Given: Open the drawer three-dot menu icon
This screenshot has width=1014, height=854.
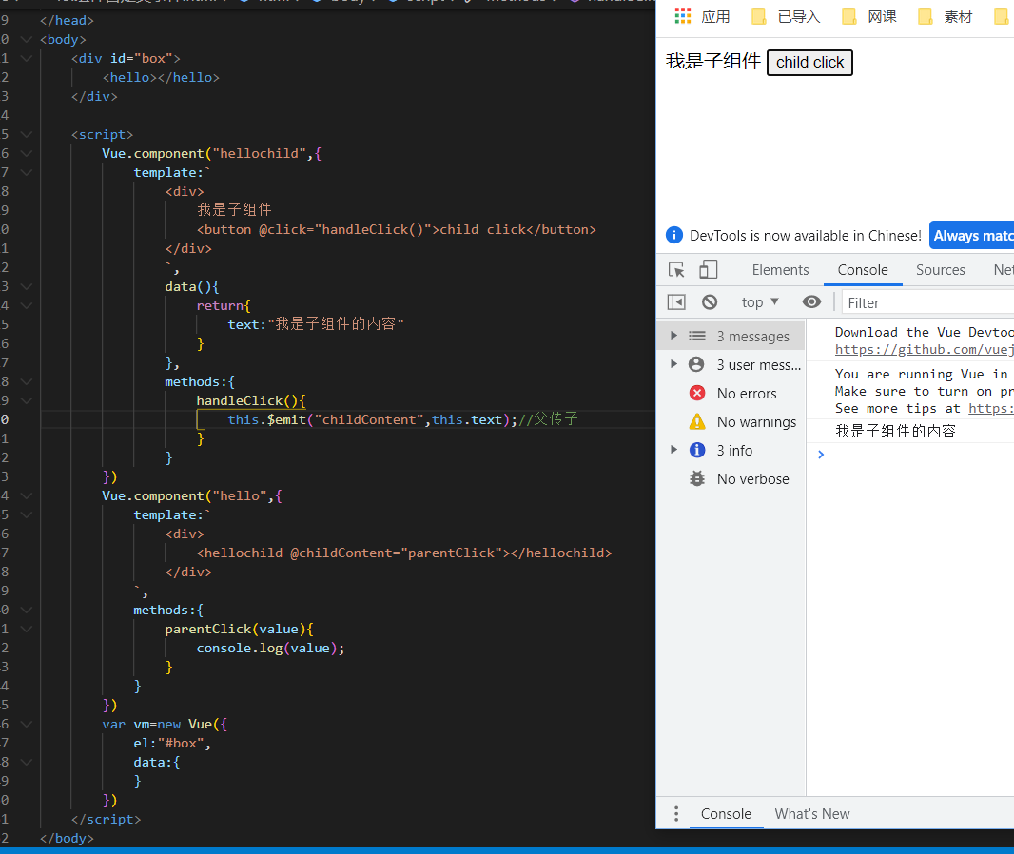Looking at the screenshot, I should pyautogui.click(x=676, y=813).
